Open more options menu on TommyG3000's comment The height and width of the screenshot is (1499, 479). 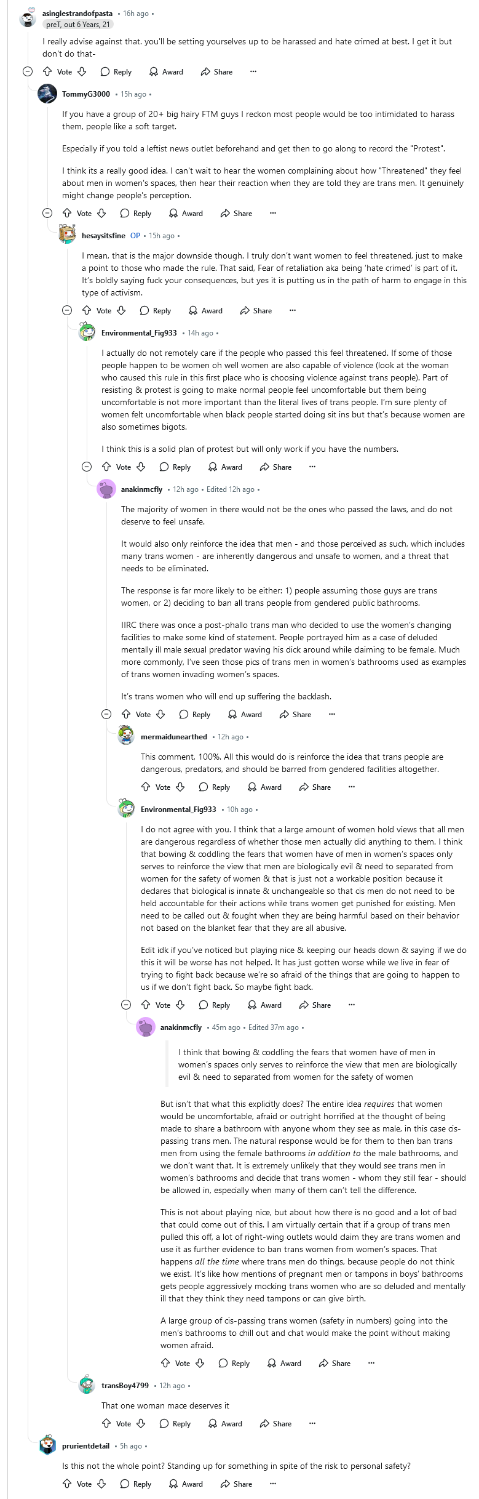(x=273, y=213)
